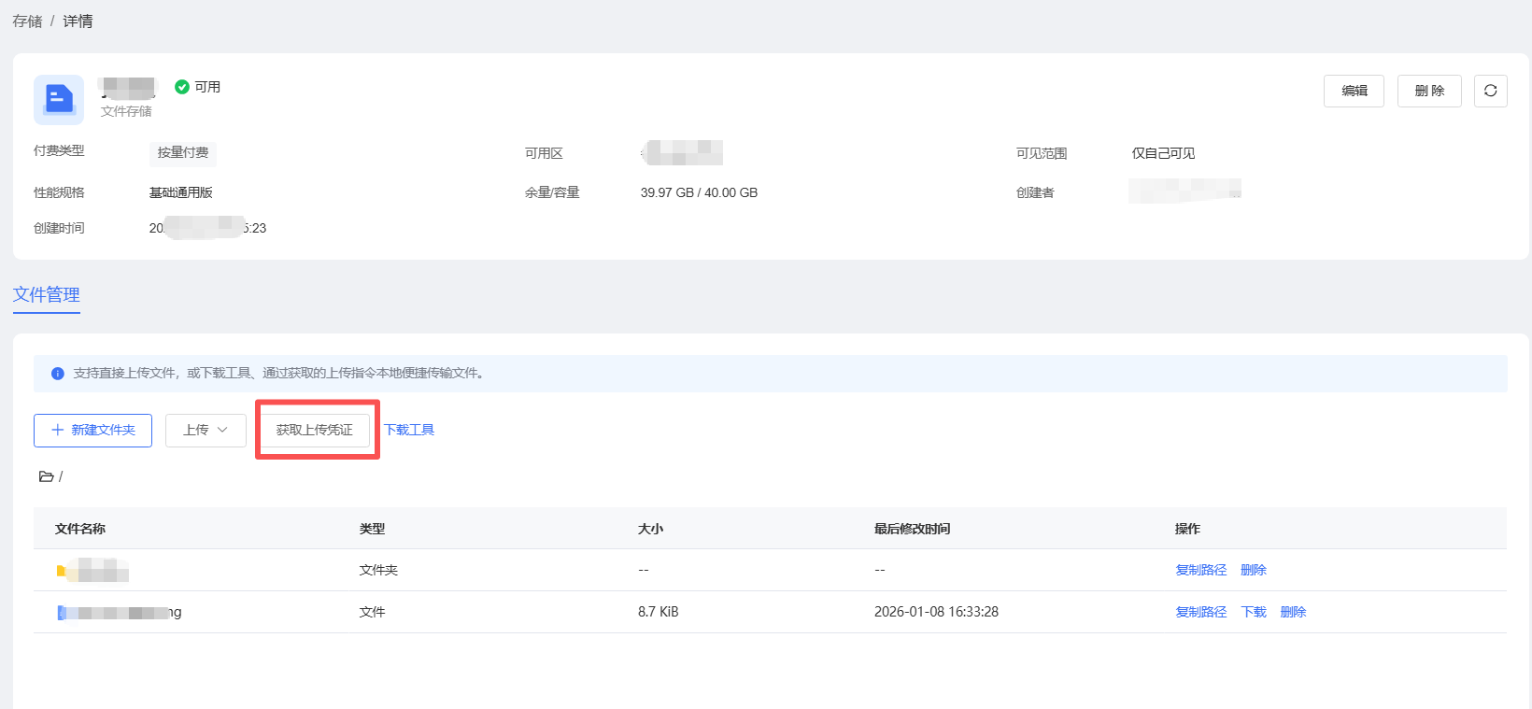Open the 上传 dropdown menu
Viewport: 1532px width, 709px height.
[206, 430]
